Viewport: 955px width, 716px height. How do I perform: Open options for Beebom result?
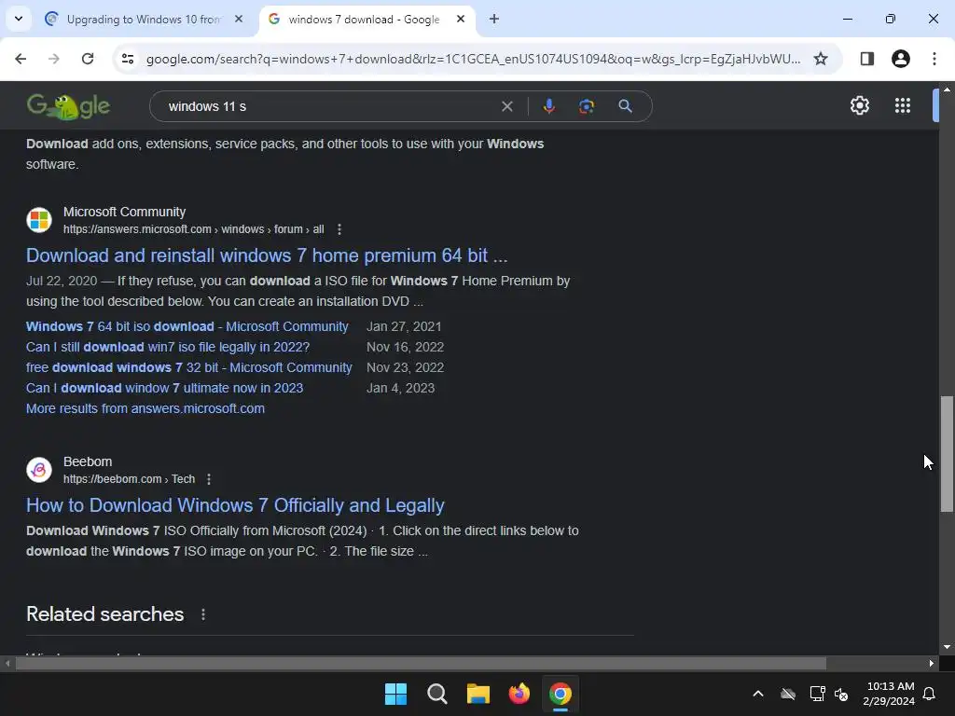pos(209,479)
